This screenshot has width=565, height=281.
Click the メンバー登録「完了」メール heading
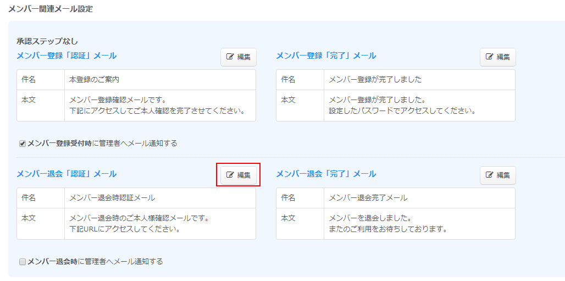[326, 56]
